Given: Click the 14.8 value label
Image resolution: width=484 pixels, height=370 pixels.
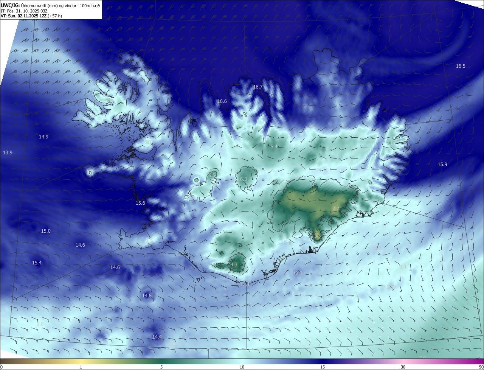Looking at the screenshot, I should point(147,296).
